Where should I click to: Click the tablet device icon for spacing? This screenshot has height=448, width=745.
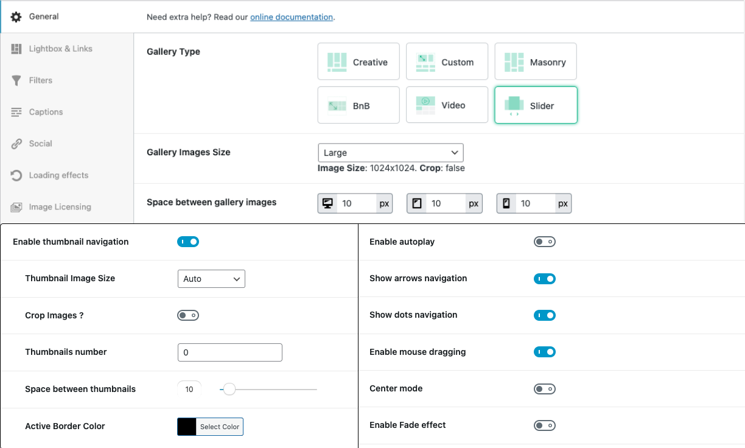click(417, 204)
